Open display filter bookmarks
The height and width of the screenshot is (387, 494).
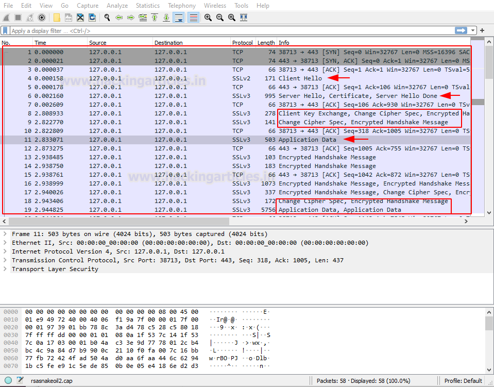(x=5, y=30)
